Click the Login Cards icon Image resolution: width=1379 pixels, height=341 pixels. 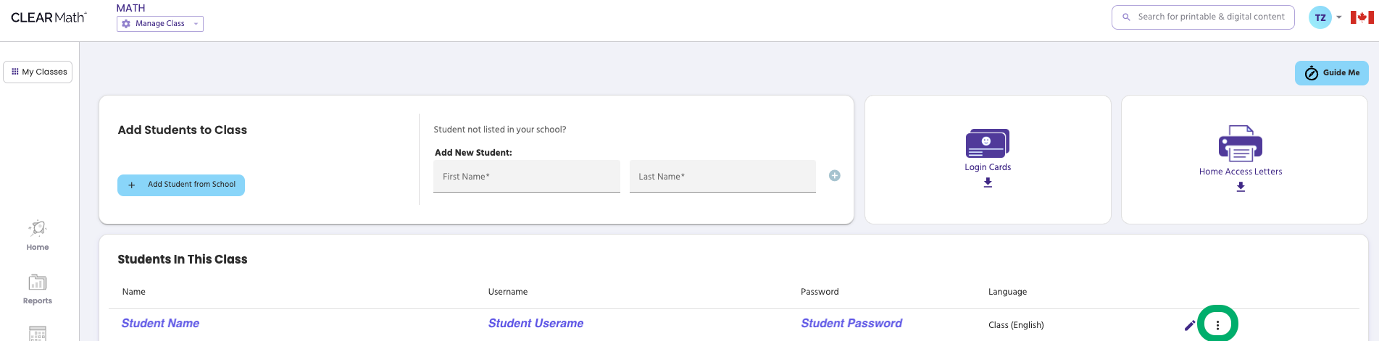987,143
